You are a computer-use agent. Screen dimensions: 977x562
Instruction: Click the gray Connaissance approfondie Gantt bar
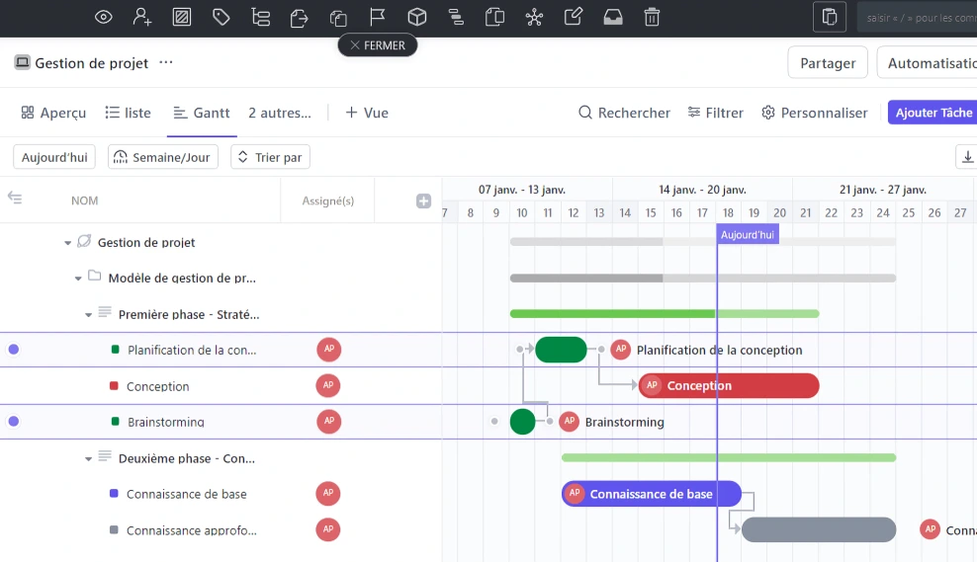(x=819, y=529)
